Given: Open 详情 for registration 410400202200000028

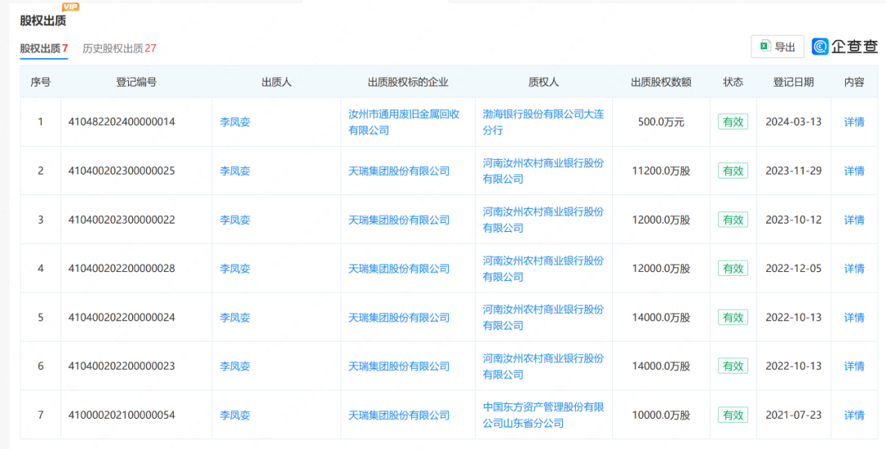Looking at the screenshot, I should coord(854,269).
